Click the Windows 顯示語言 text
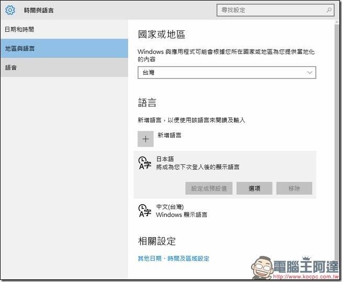 pos(181,215)
